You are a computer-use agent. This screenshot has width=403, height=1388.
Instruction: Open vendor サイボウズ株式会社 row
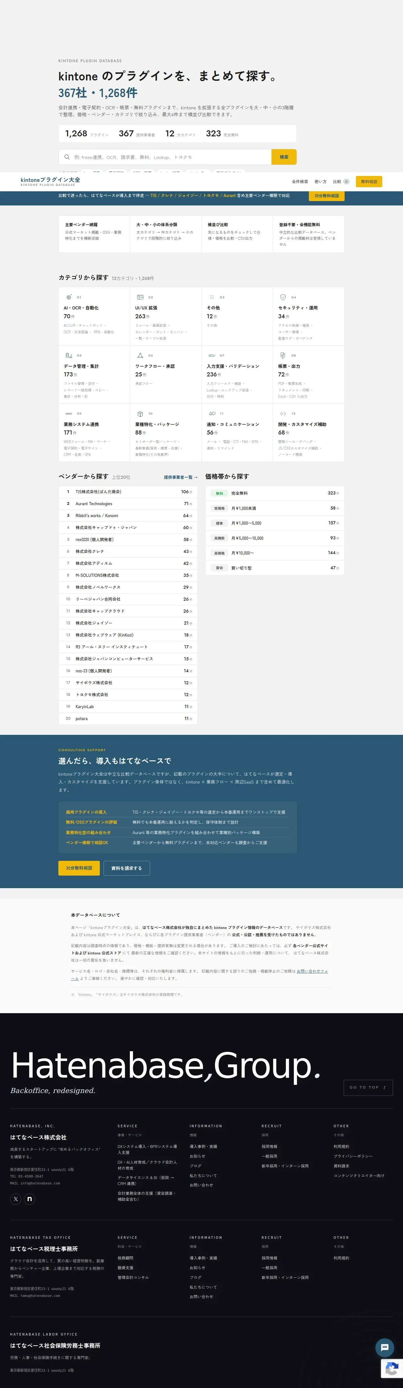click(x=128, y=683)
